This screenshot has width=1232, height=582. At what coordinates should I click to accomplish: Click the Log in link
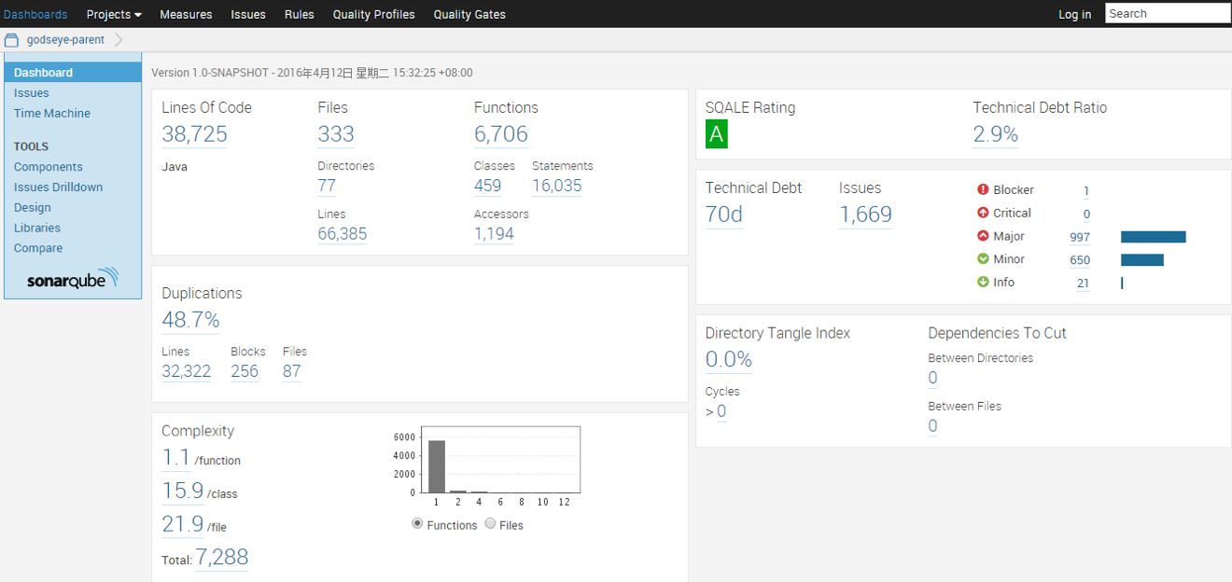point(1074,14)
